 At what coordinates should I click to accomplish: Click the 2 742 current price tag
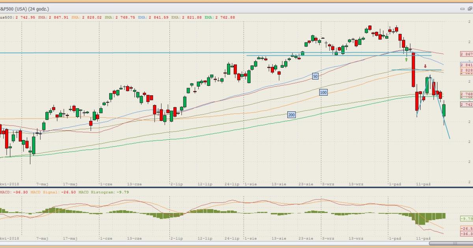click(x=466, y=104)
